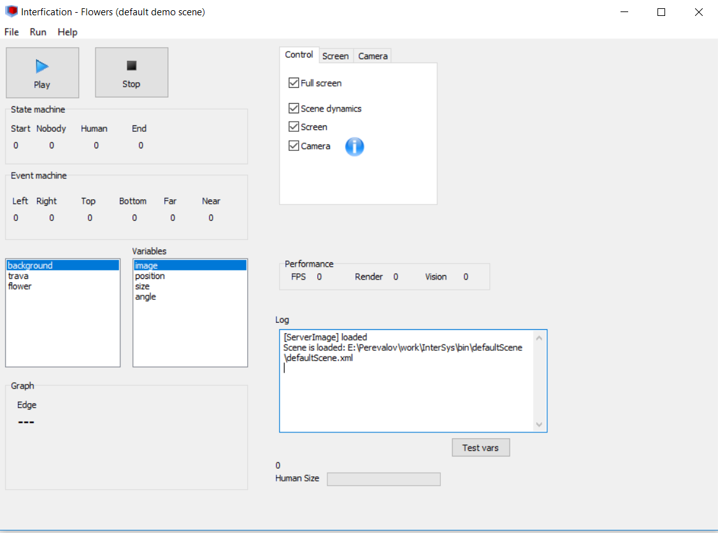Click the Interfication app icon in title bar
This screenshot has height=533, width=718.
pyautogui.click(x=11, y=11)
